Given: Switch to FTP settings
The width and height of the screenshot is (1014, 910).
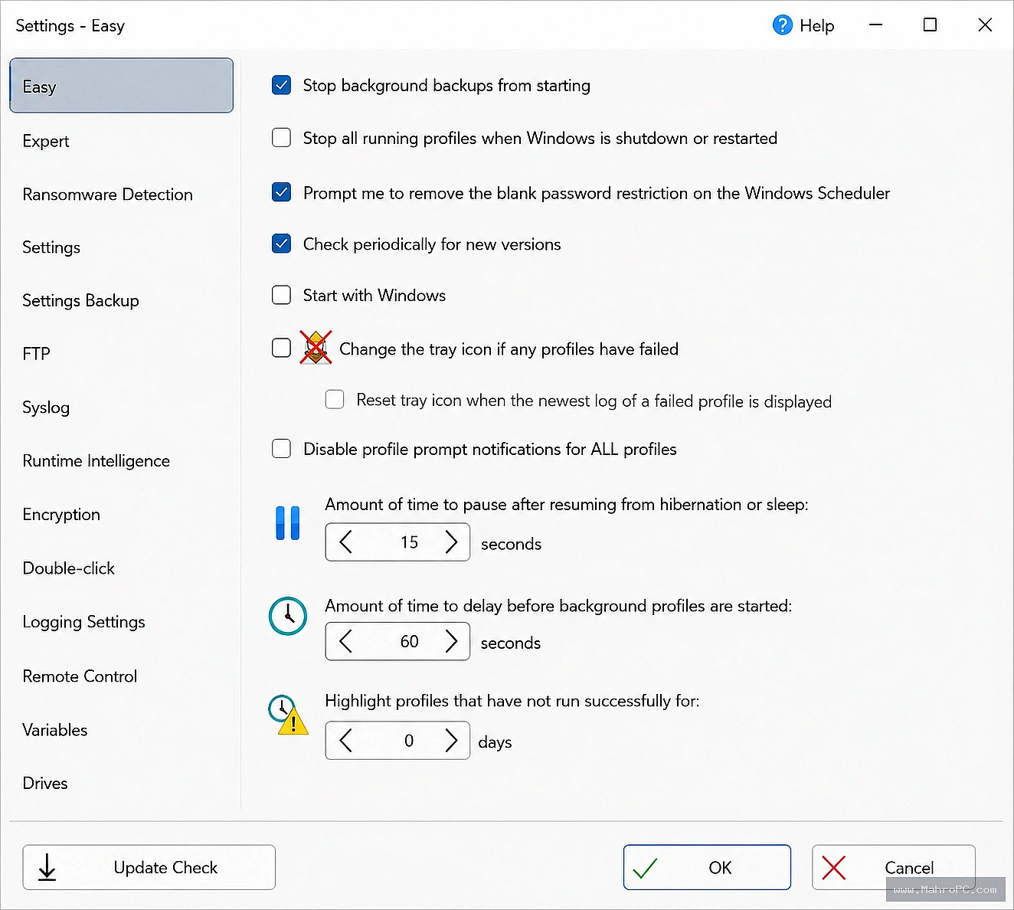Looking at the screenshot, I should click(36, 354).
